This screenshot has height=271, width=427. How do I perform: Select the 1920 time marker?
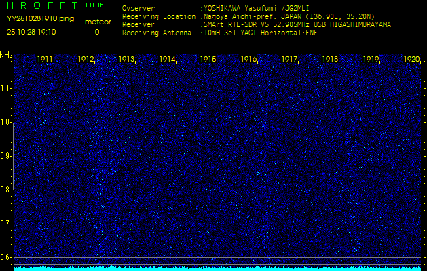(411, 60)
